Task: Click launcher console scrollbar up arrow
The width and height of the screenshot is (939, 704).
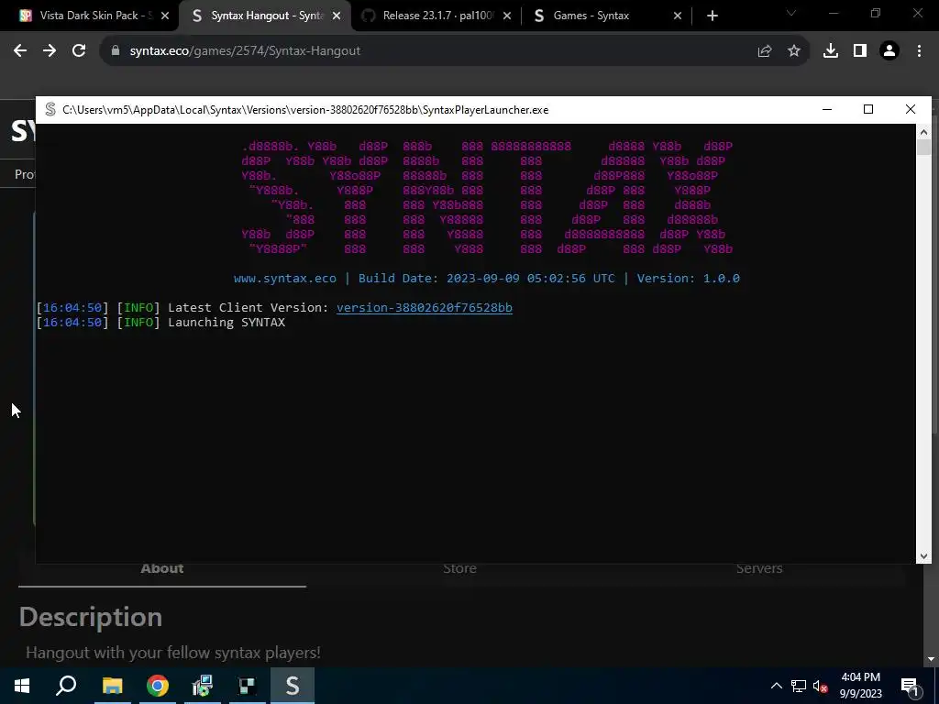Action: (x=923, y=132)
